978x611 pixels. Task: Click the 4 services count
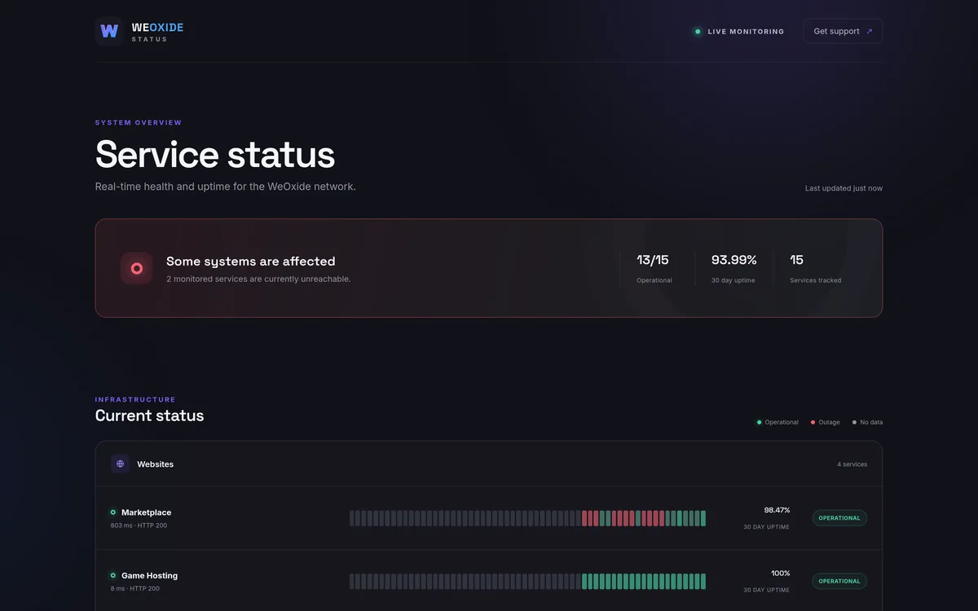coord(852,464)
